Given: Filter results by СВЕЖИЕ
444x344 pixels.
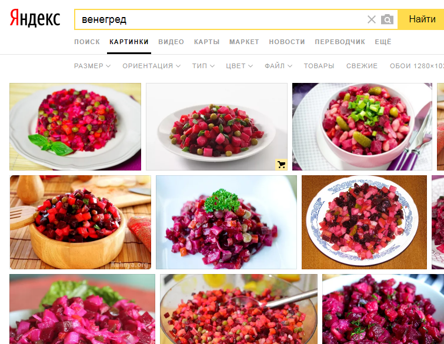Looking at the screenshot, I should [362, 66].
